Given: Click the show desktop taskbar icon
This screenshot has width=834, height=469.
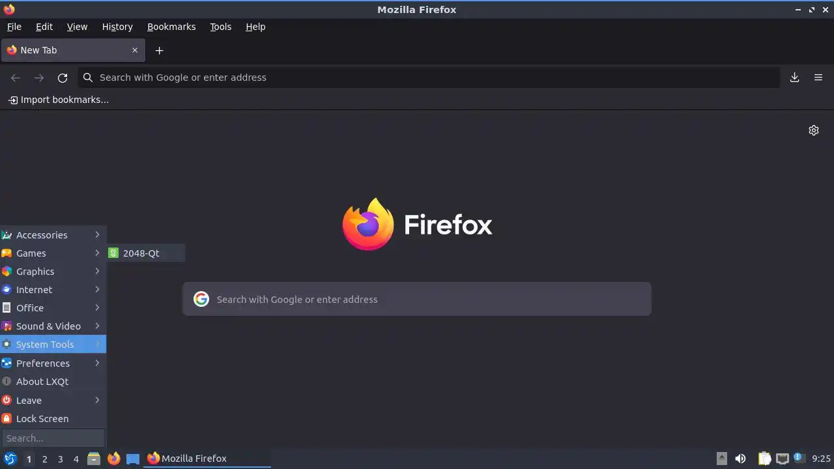Looking at the screenshot, I should (x=133, y=459).
